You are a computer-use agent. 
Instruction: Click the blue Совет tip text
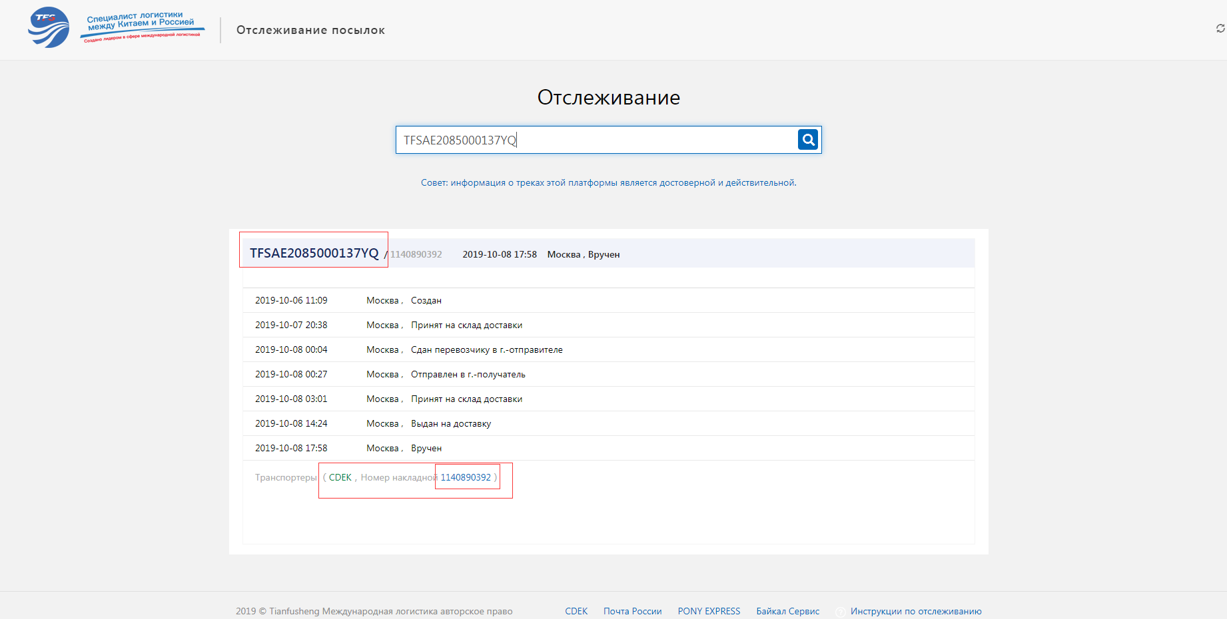click(608, 182)
